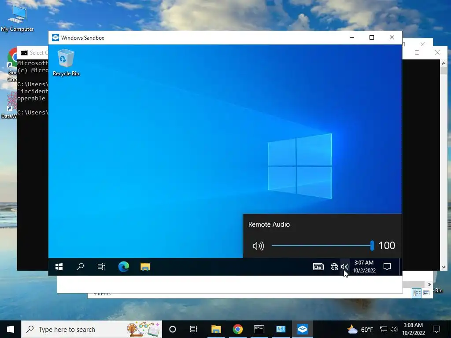
Task: Open the weather widget showing 60°F
Action: click(x=360, y=329)
